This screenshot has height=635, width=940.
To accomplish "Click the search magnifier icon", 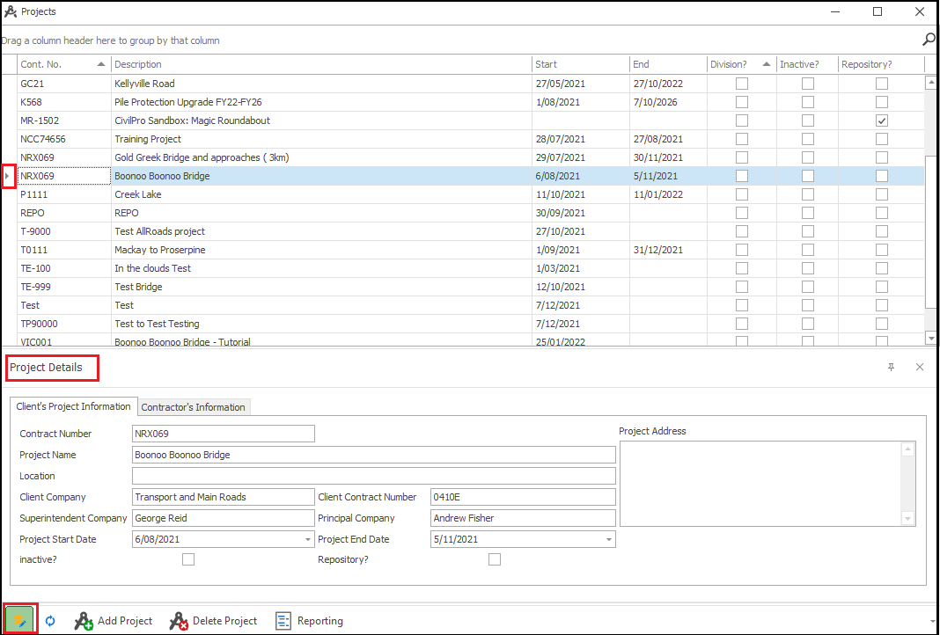I will 929,40.
